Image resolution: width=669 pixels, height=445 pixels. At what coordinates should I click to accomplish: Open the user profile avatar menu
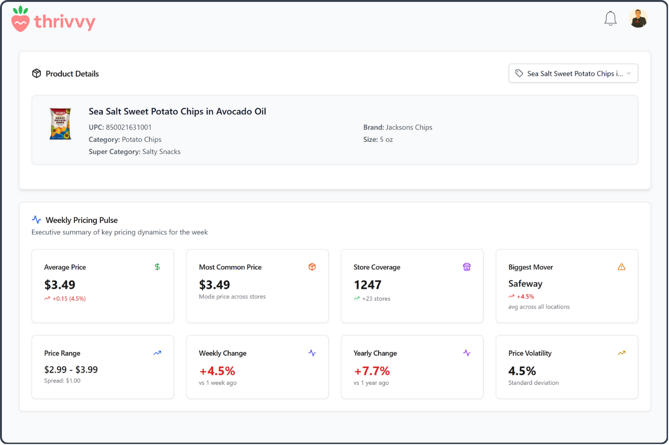pos(638,18)
